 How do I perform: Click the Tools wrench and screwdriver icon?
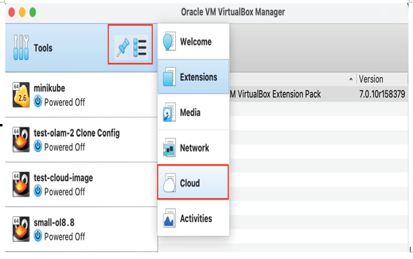tap(21, 47)
